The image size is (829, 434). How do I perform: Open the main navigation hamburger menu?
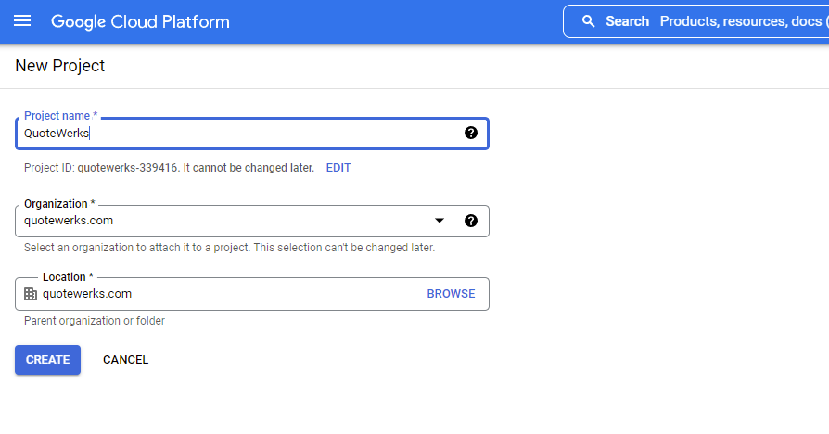pyautogui.click(x=22, y=20)
